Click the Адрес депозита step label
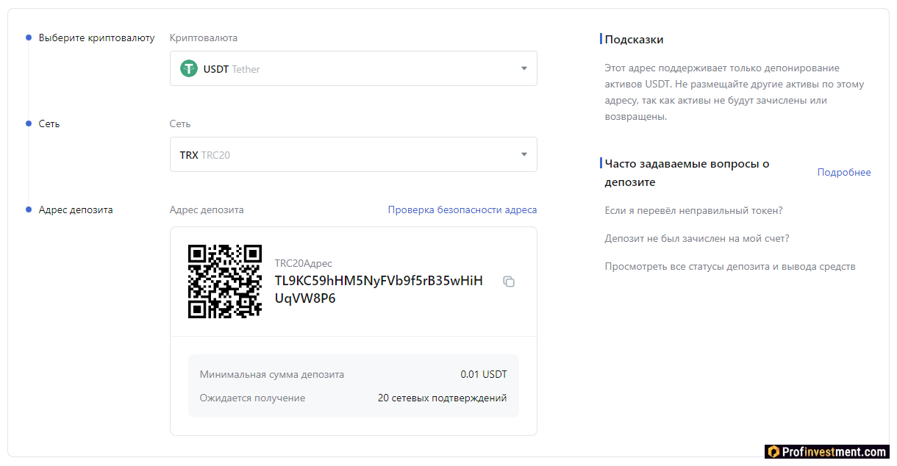Viewport: 897px width, 466px height. (x=76, y=209)
